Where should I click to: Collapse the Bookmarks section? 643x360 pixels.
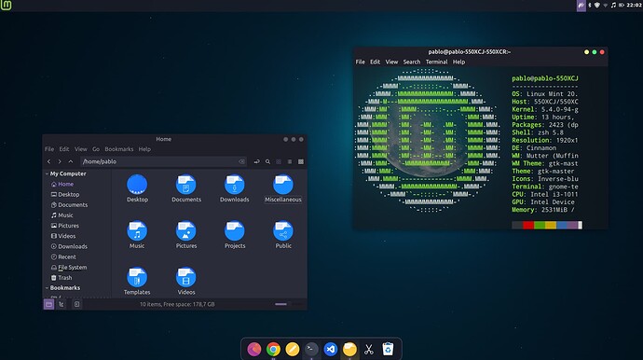pos(47,288)
